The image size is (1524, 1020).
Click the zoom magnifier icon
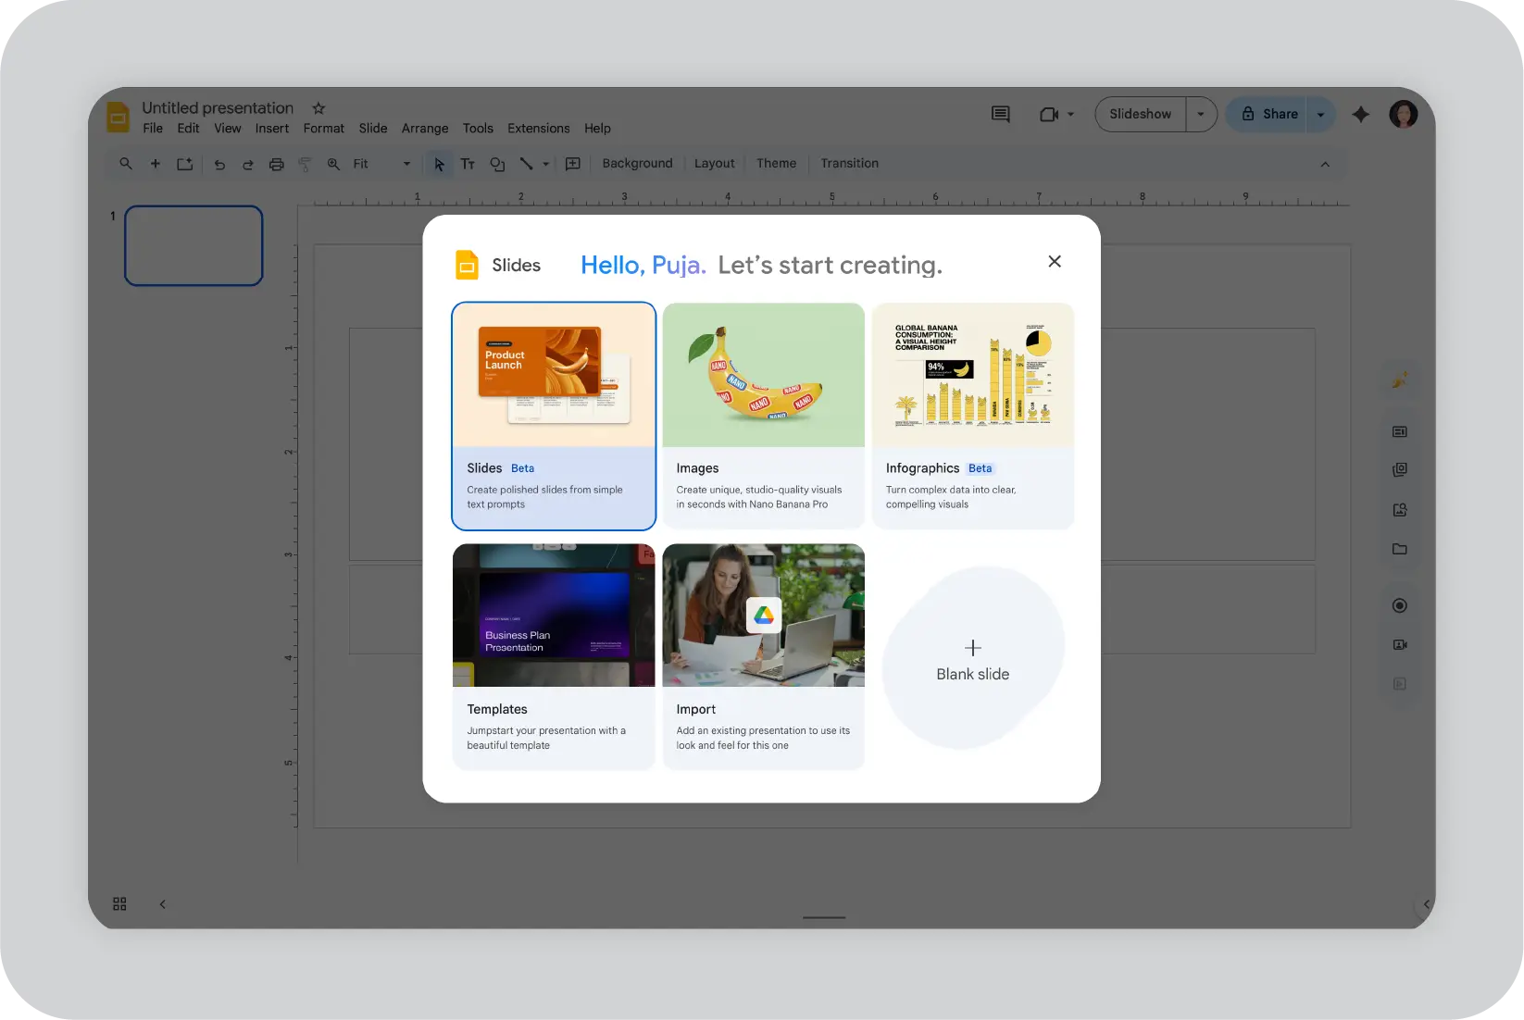pyautogui.click(x=333, y=164)
